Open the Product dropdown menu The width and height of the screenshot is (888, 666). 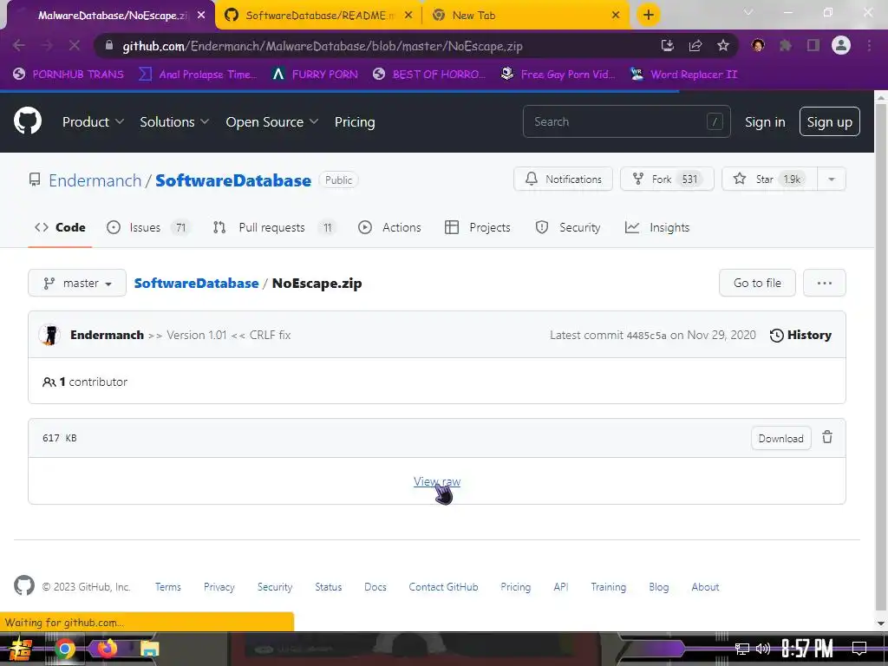(x=93, y=121)
